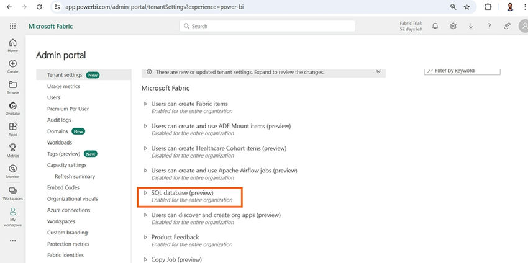Screen dimensions: 528x263
Task: Select Usage metrics in admin menu
Action: point(63,86)
